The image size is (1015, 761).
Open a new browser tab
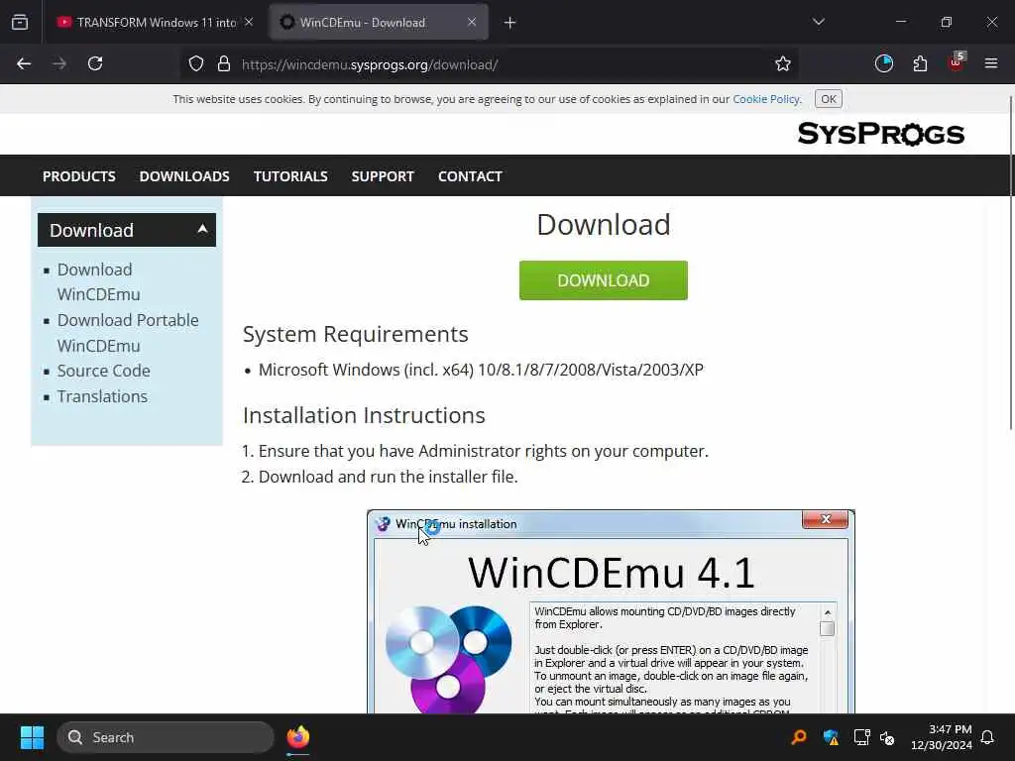tap(510, 23)
